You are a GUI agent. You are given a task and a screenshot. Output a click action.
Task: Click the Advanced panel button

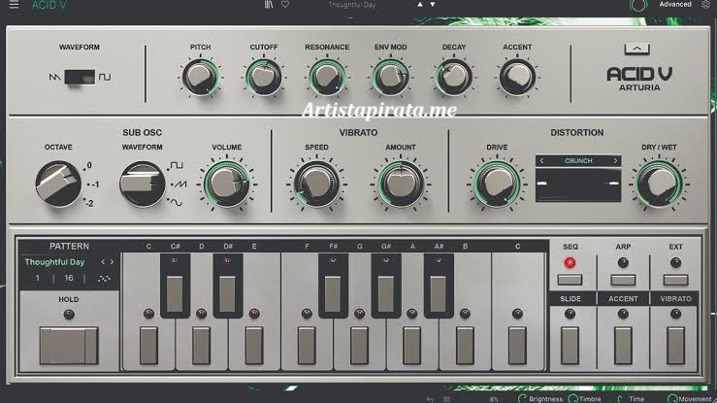coord(675,5)
